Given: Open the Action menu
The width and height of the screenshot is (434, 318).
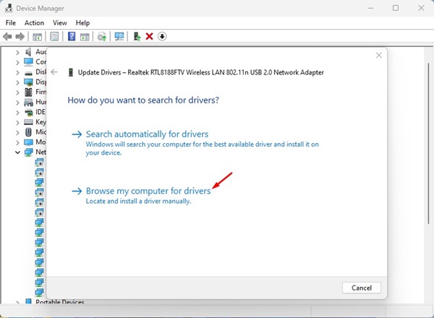Looking at the screenshot, I should 34,22.
